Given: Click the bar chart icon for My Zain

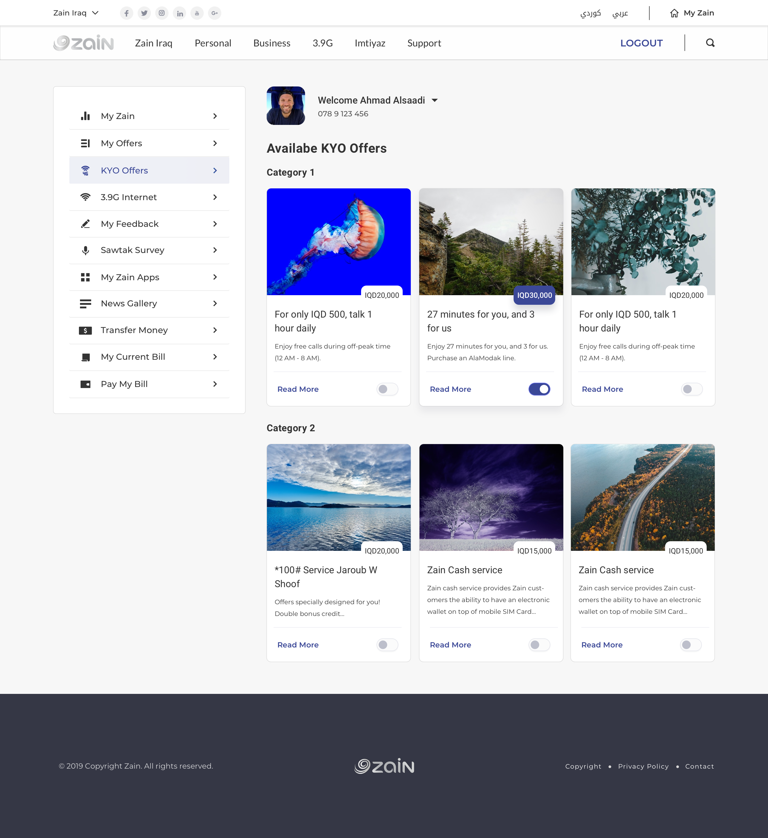Looking at the screenshot, I should (85, 116).
